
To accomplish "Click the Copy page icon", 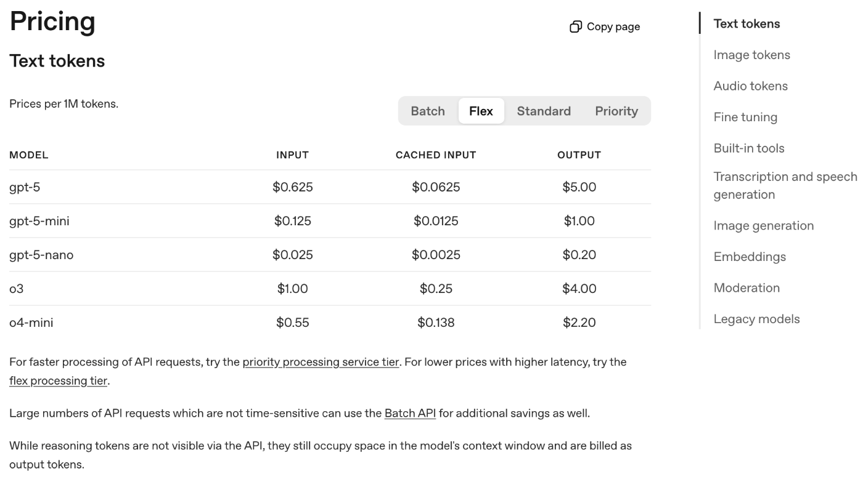I will click(x=576, y=26).
